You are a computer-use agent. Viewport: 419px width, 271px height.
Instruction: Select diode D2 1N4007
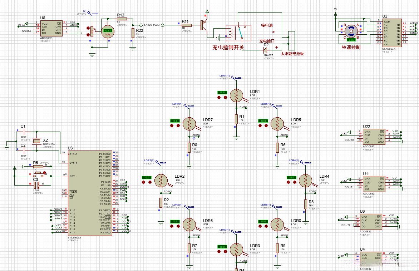(x=265, y=50)
